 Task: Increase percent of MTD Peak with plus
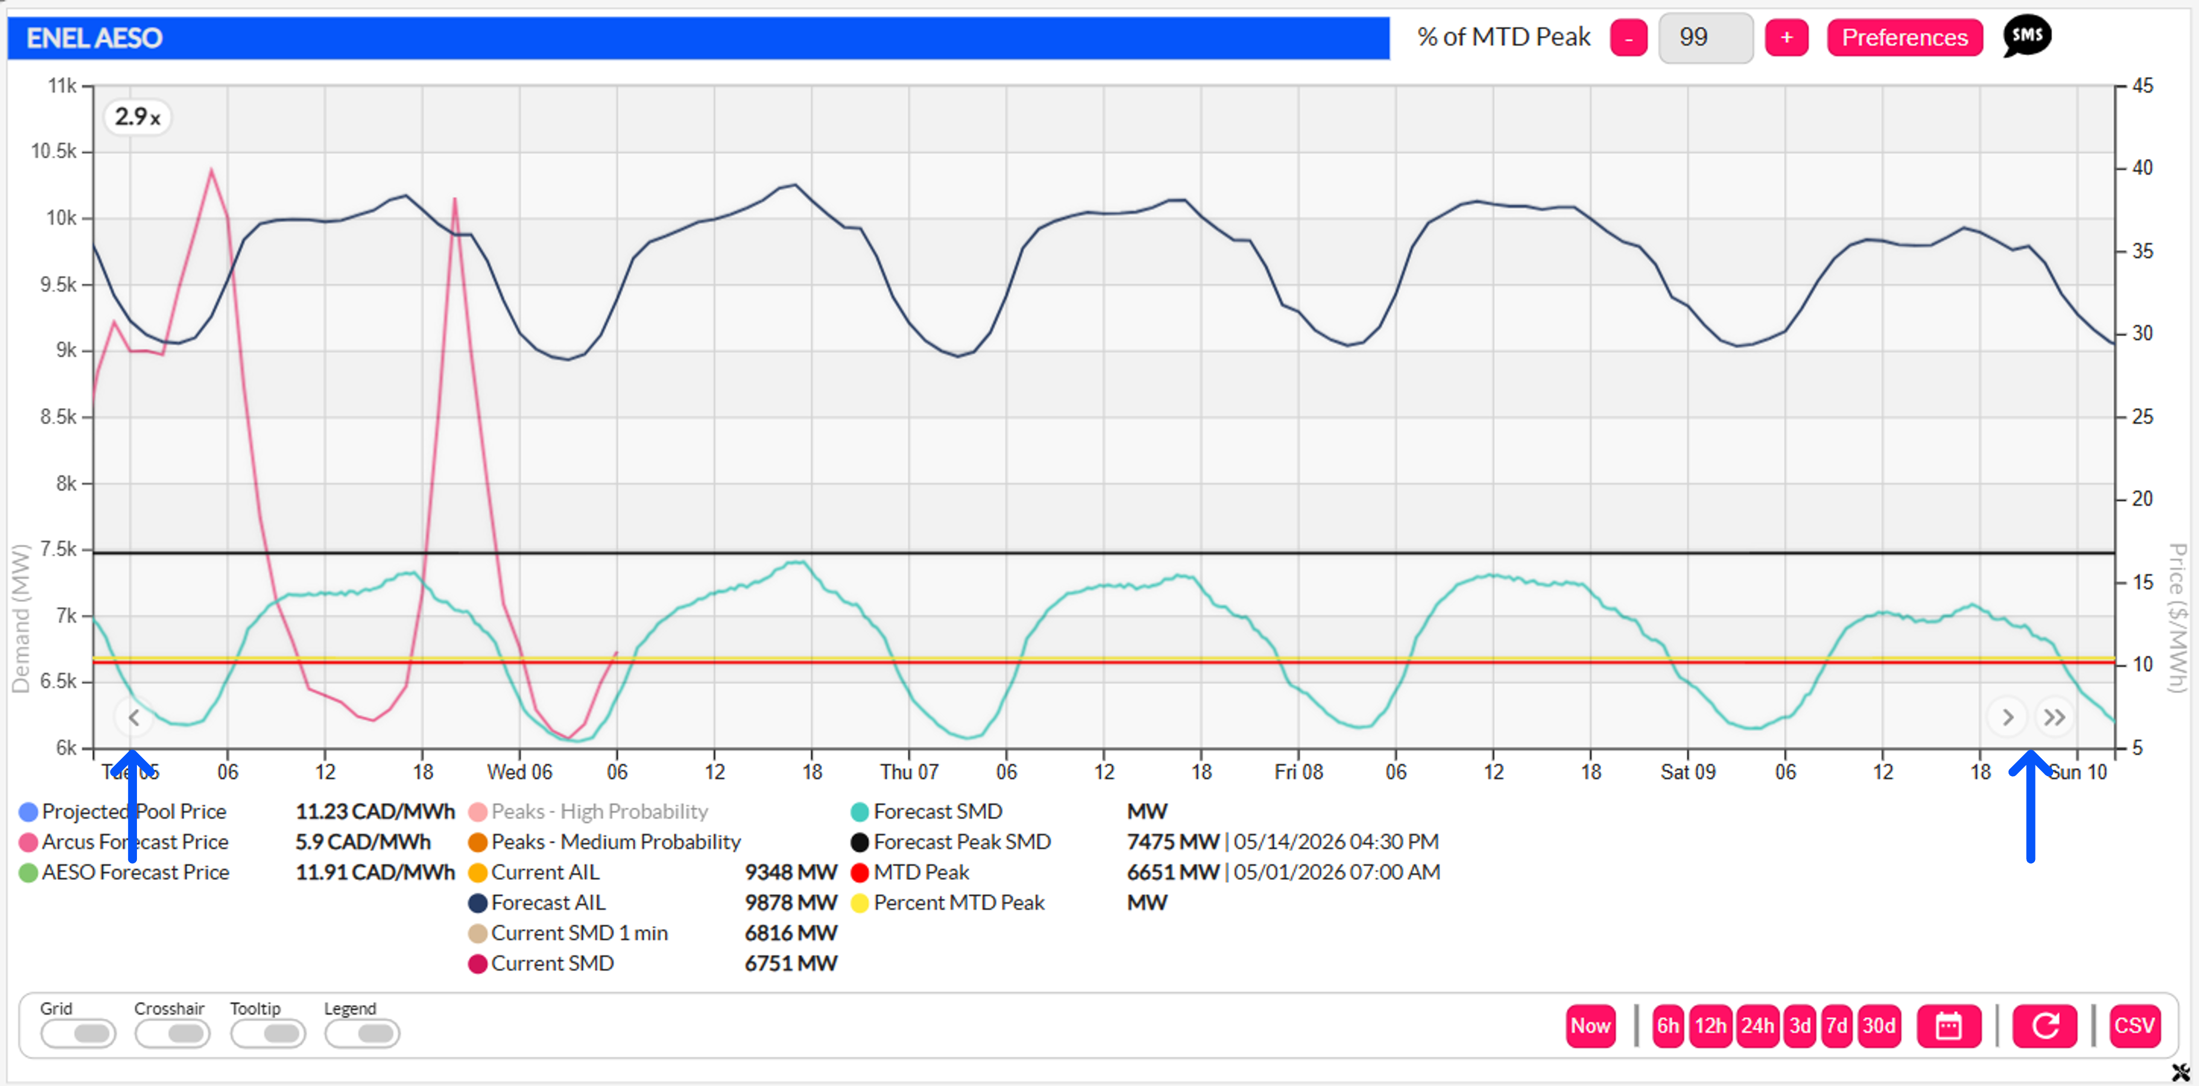click(x=1787, y=37)
